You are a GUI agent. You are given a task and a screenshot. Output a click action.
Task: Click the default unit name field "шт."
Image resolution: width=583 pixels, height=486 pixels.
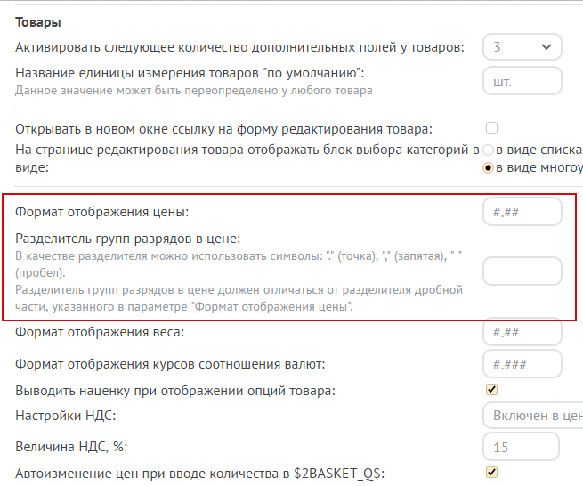[x=522, y=81]
